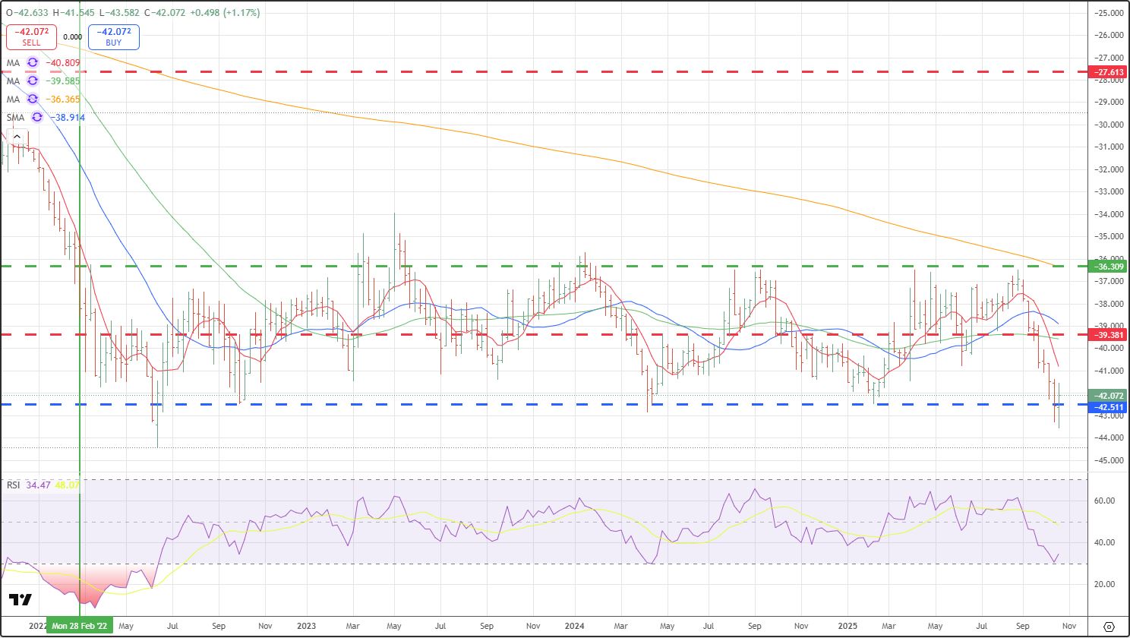Click the 2024 label on time axis

[575, 627]
